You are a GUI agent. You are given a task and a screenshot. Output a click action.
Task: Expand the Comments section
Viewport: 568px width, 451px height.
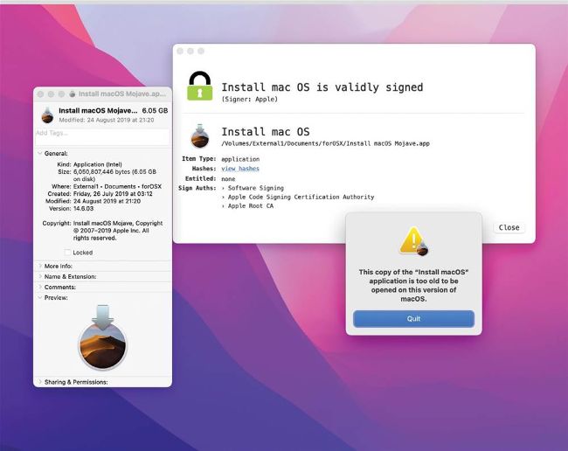tap(39, 287)
